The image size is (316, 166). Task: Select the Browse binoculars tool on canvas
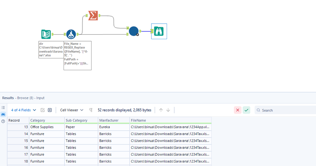[159, 31]
